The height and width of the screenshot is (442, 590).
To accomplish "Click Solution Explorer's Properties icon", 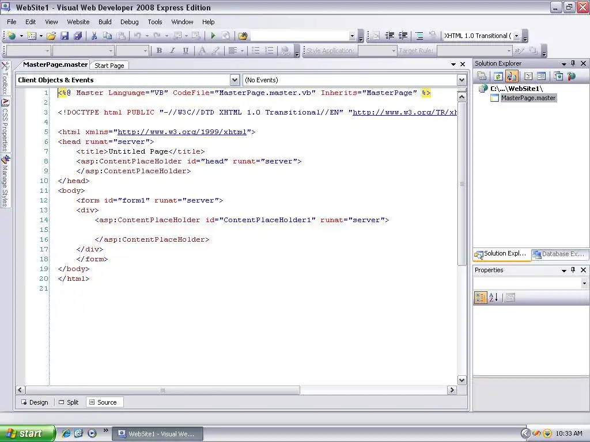I will [482, 77].
